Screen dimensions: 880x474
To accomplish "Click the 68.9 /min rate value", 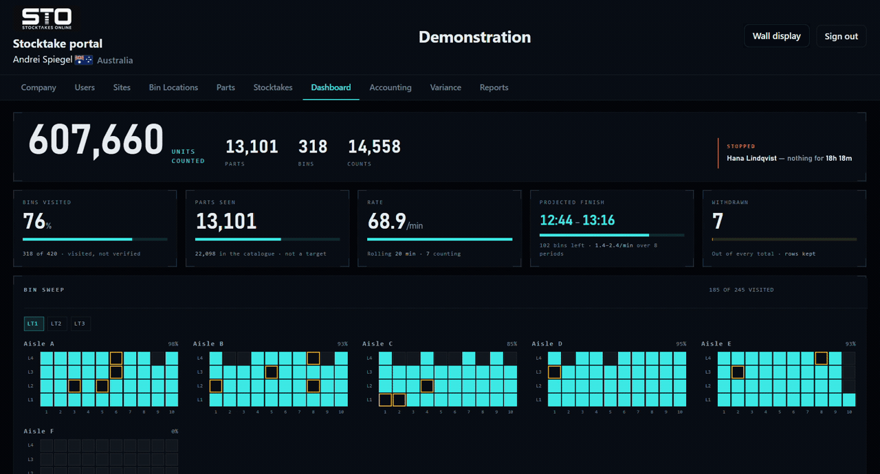I will point(394,221).
